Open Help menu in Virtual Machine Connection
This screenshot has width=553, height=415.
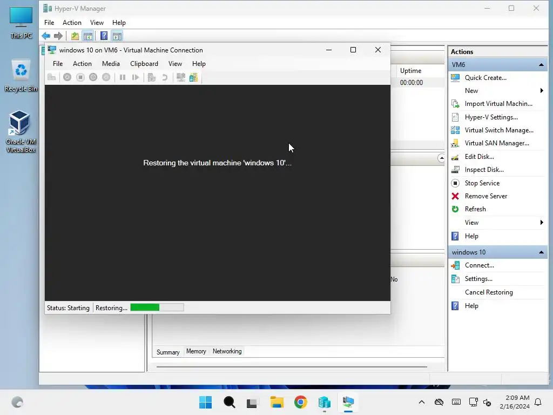[199, 64]
